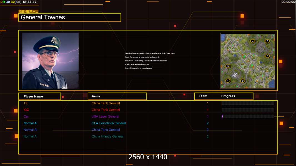Select the Normal AI playing China Infantry General
This screenshot has width=296, height=166.
[30, 136]
